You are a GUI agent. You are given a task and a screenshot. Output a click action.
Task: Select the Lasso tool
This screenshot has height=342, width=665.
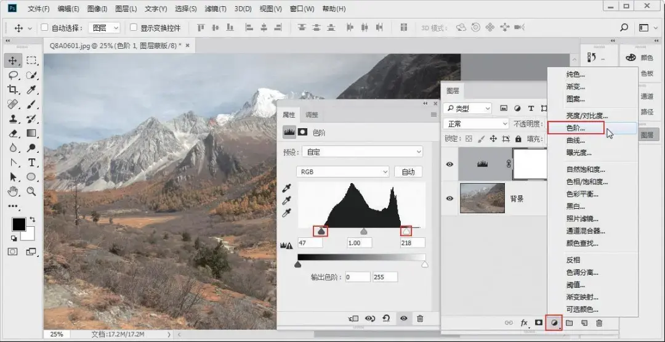pos(13,75)
